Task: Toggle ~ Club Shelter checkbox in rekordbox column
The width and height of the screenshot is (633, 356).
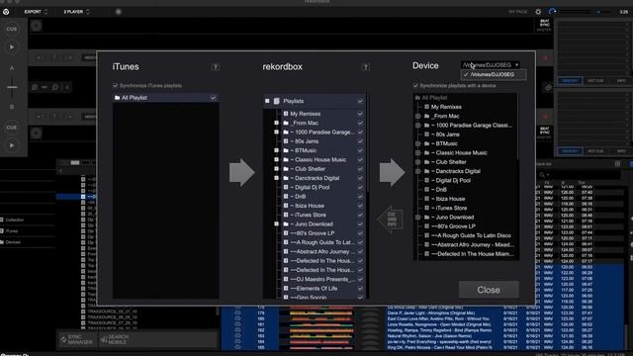Action: (x=360, y=169)
